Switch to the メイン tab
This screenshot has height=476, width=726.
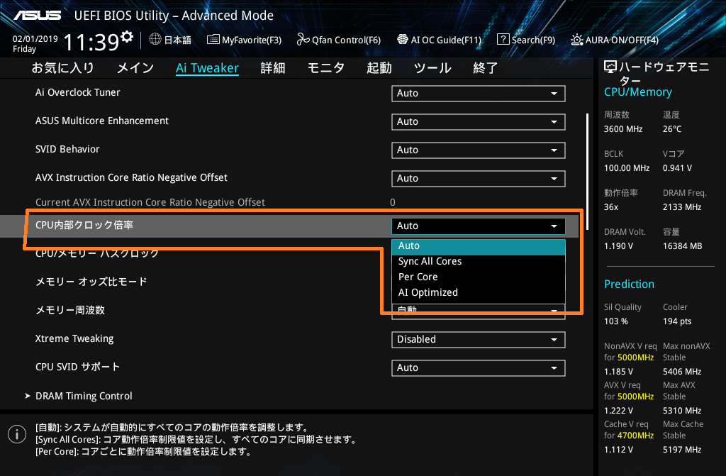tap(135, 68)
